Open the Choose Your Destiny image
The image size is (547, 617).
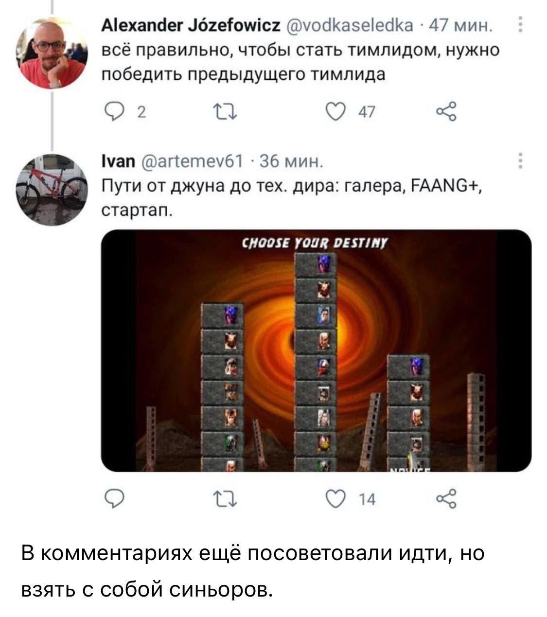click(x=316, y=351)
